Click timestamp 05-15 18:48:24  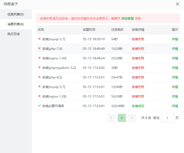click(x=94, y=58)
